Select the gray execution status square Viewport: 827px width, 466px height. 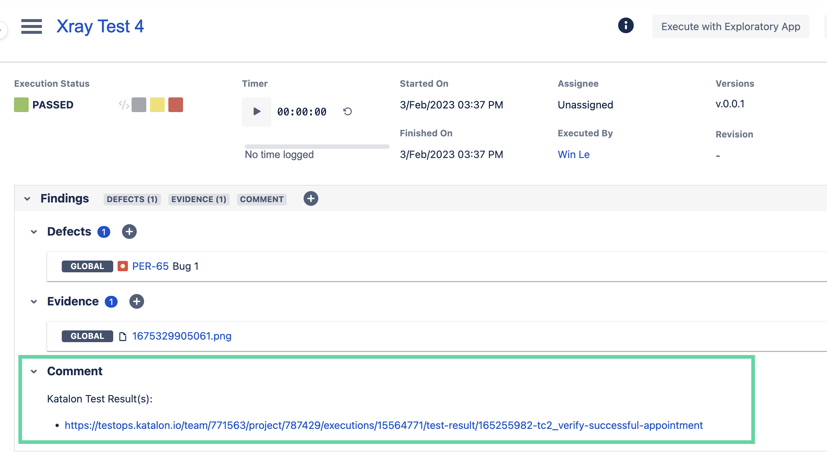point(139,105)
